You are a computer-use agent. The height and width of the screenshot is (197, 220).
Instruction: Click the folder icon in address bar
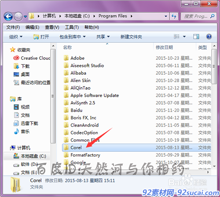(x=32, y=16)
